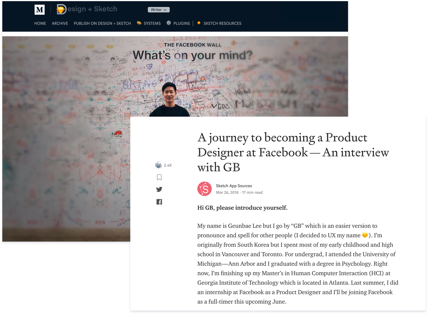Image resolution: width=428 pixels, height=314 pixels.
Task: Open the Archive menu item
Action: pos(60,23)
